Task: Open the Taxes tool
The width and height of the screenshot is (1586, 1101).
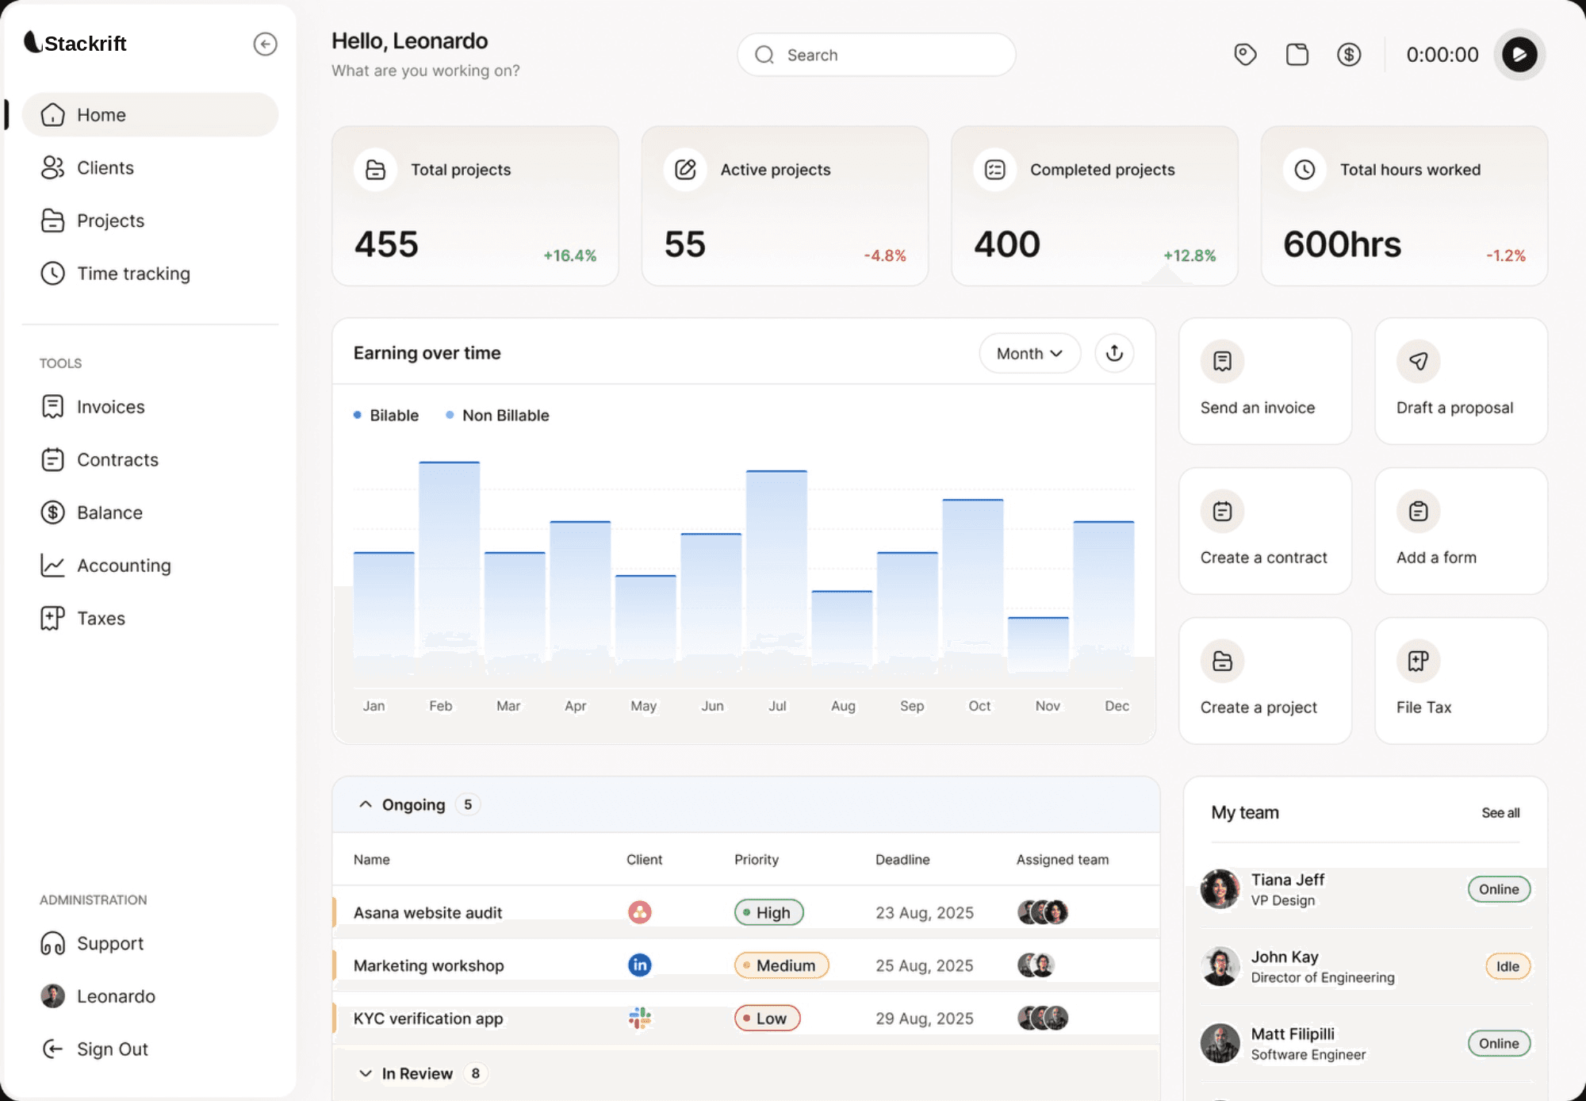Action: point(100,618)
